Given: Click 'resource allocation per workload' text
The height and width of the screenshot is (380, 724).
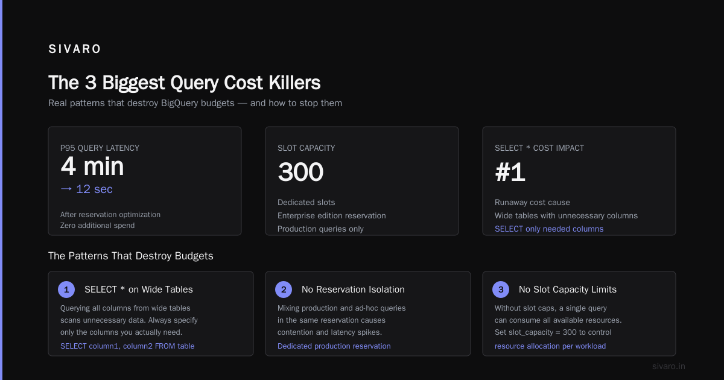Looking at the screenshot, I should (550, 346).
